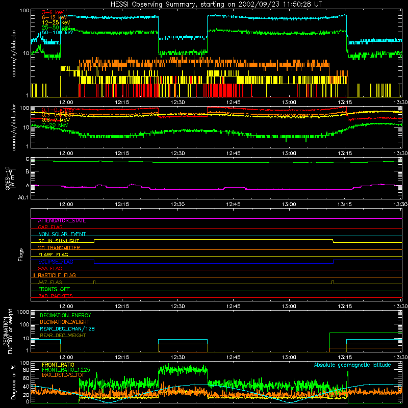The width and height of the screenshot is (408, 408).
Task: Select the ATTENUATOR_STATE flag label
Action: pyautogui.click(x=62, y=221)
